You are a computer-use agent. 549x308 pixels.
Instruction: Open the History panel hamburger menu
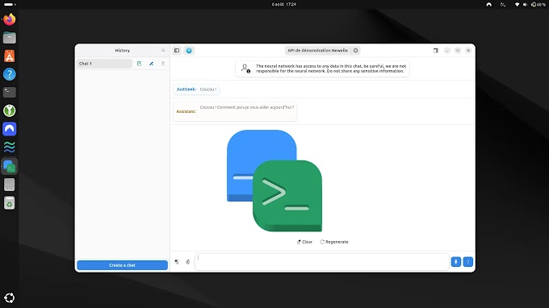(163, 50)
